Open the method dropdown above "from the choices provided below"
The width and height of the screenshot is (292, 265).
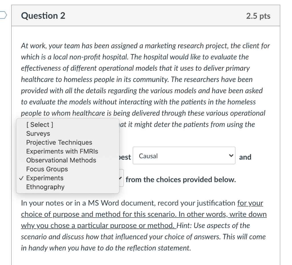click(x=121, y=178)
